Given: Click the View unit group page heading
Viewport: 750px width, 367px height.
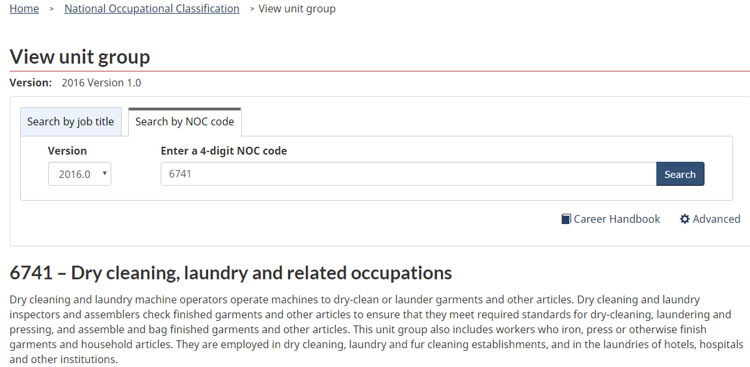Looking at the screenshot, I should tap(80, 57).
